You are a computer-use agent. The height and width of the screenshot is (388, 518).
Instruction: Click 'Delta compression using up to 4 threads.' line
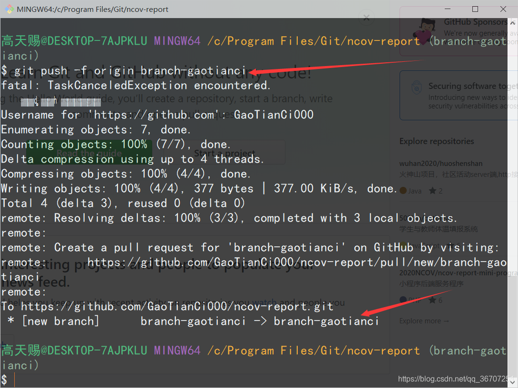coord(132,159)
